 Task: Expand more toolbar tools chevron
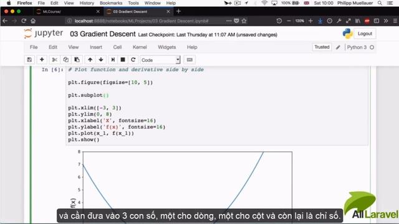click(386, 21)
